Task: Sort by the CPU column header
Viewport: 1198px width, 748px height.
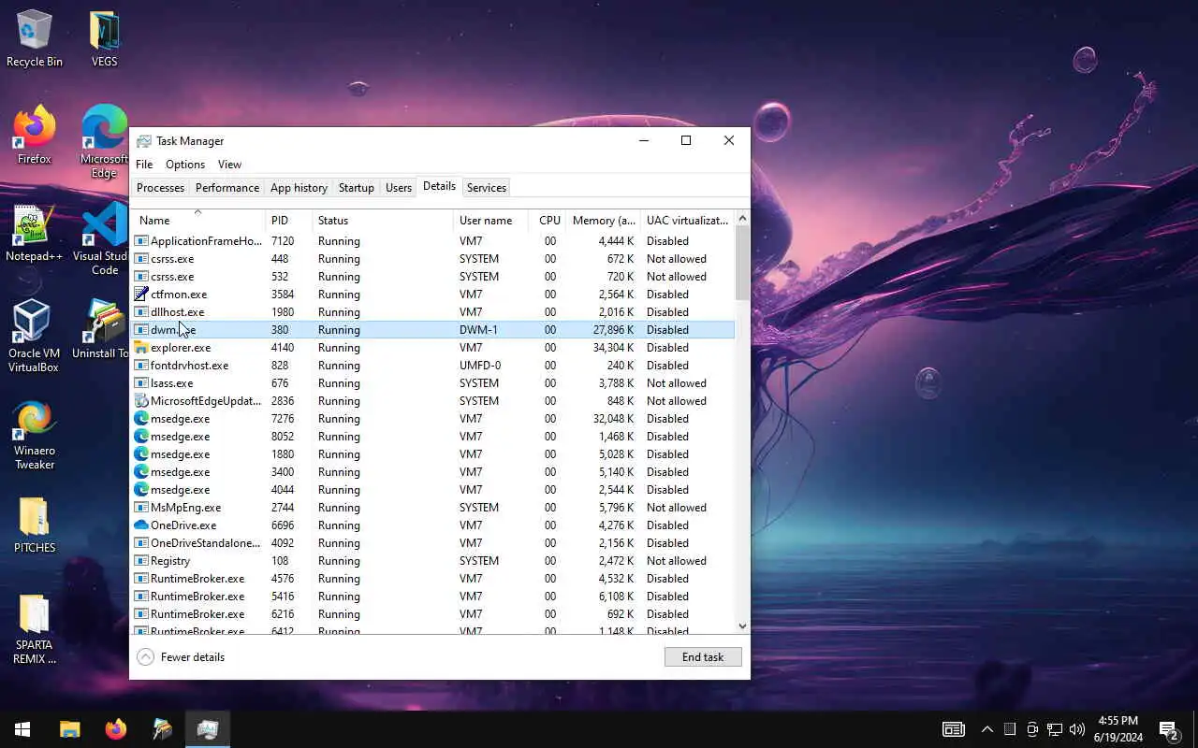Action: (549, 221)
